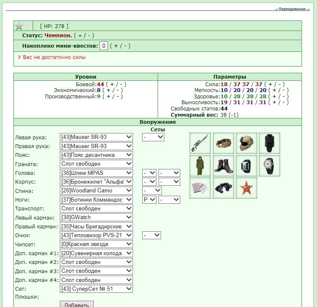Click plus to increase Сила stat
Screen dimensions: 317x307
[x=270, y=84]
